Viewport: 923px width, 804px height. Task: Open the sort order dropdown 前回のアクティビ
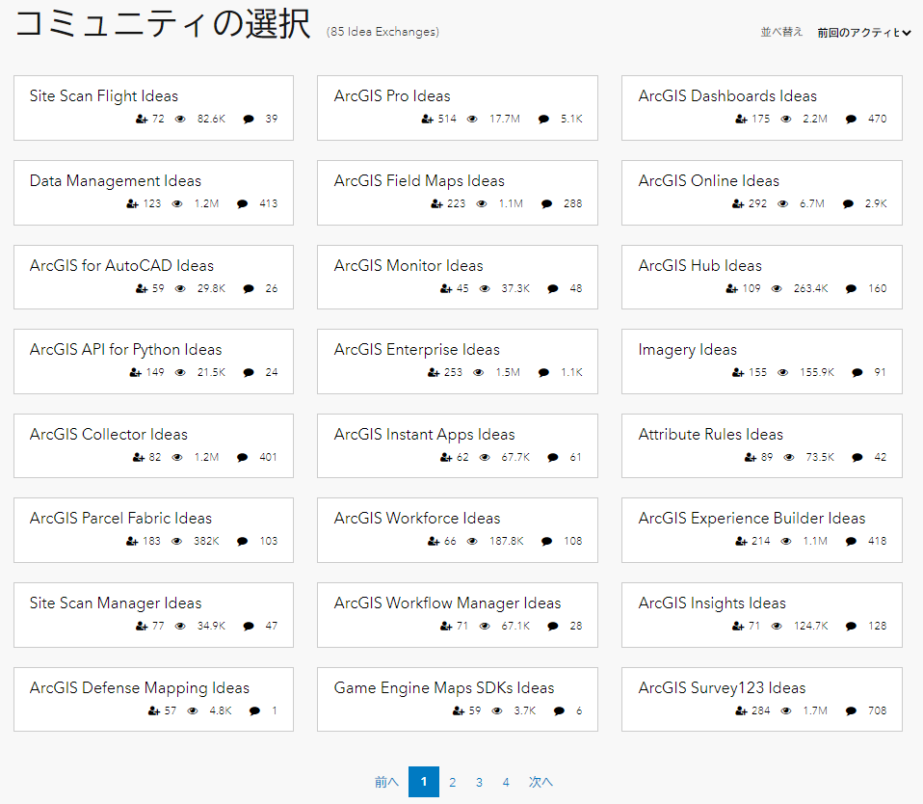click(863, 33)
